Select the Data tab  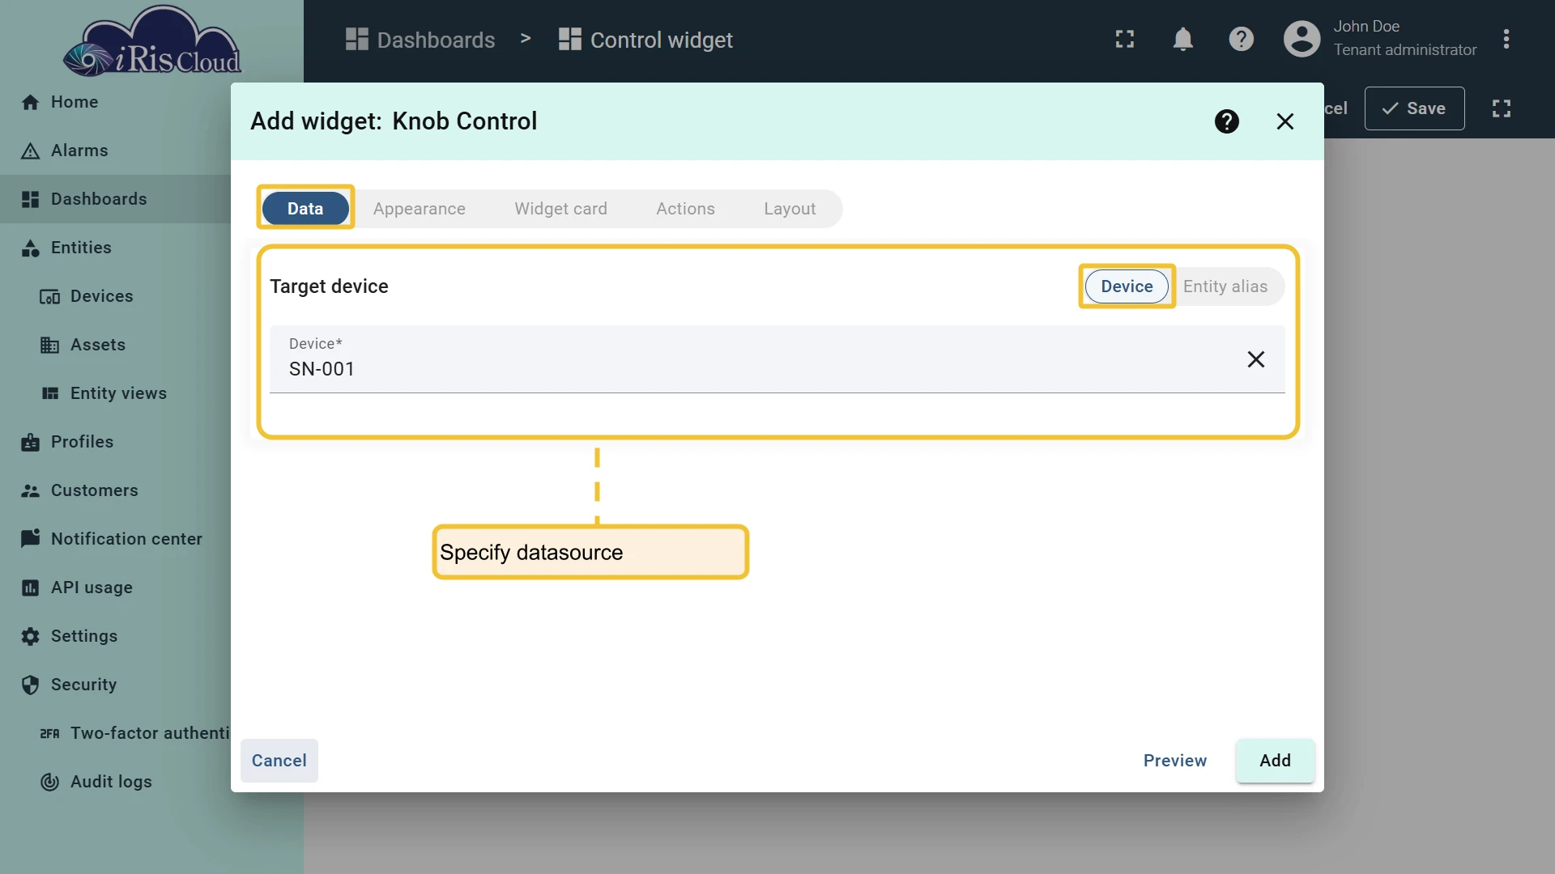[305, 209]
